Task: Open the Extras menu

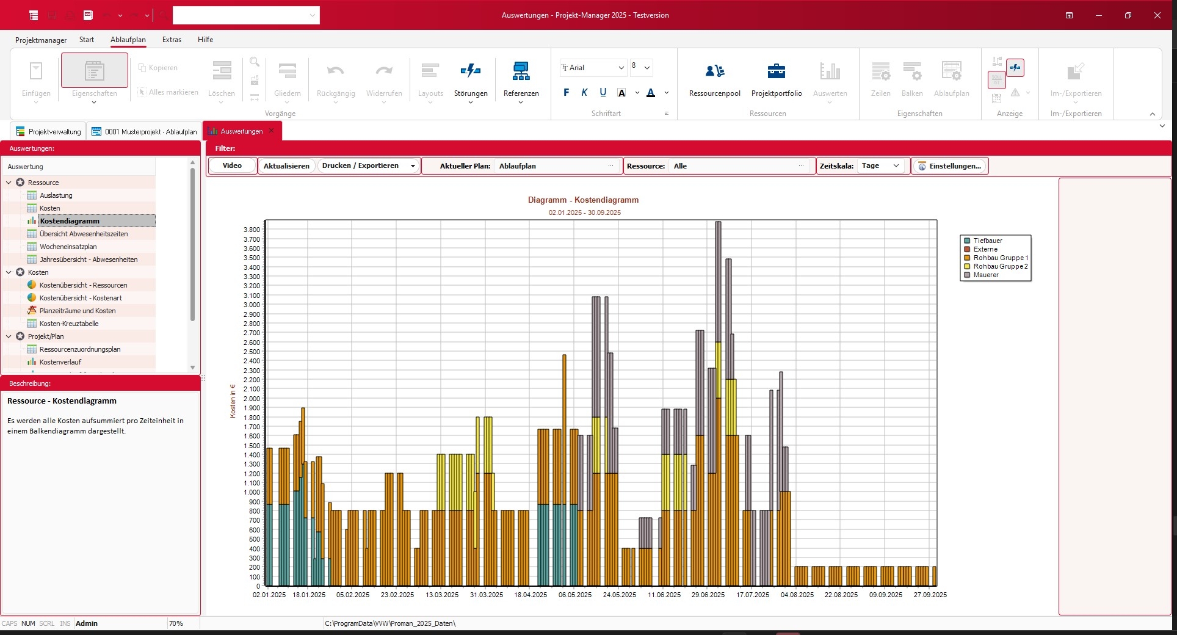Action: pos(172,40)
